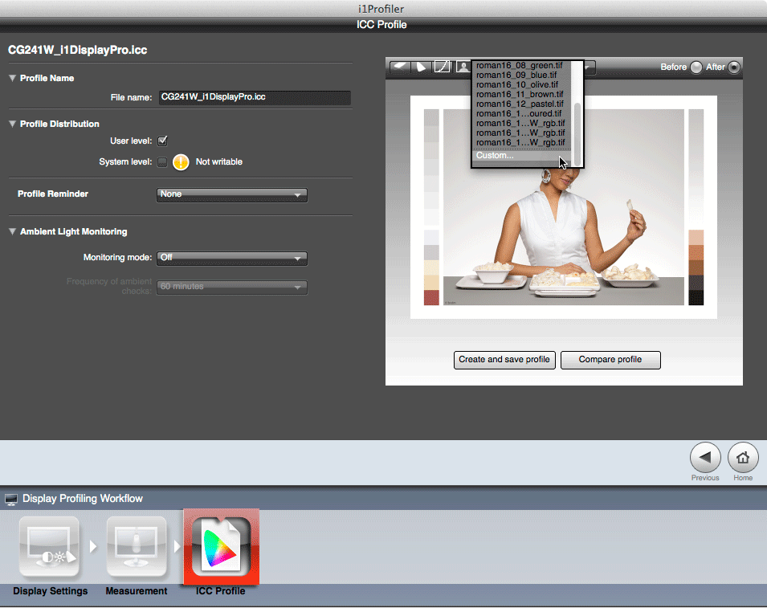Viewport: 767px width, 608px height.
Task: Switch to the portrait image preview icon
Action: coord(463,67)
